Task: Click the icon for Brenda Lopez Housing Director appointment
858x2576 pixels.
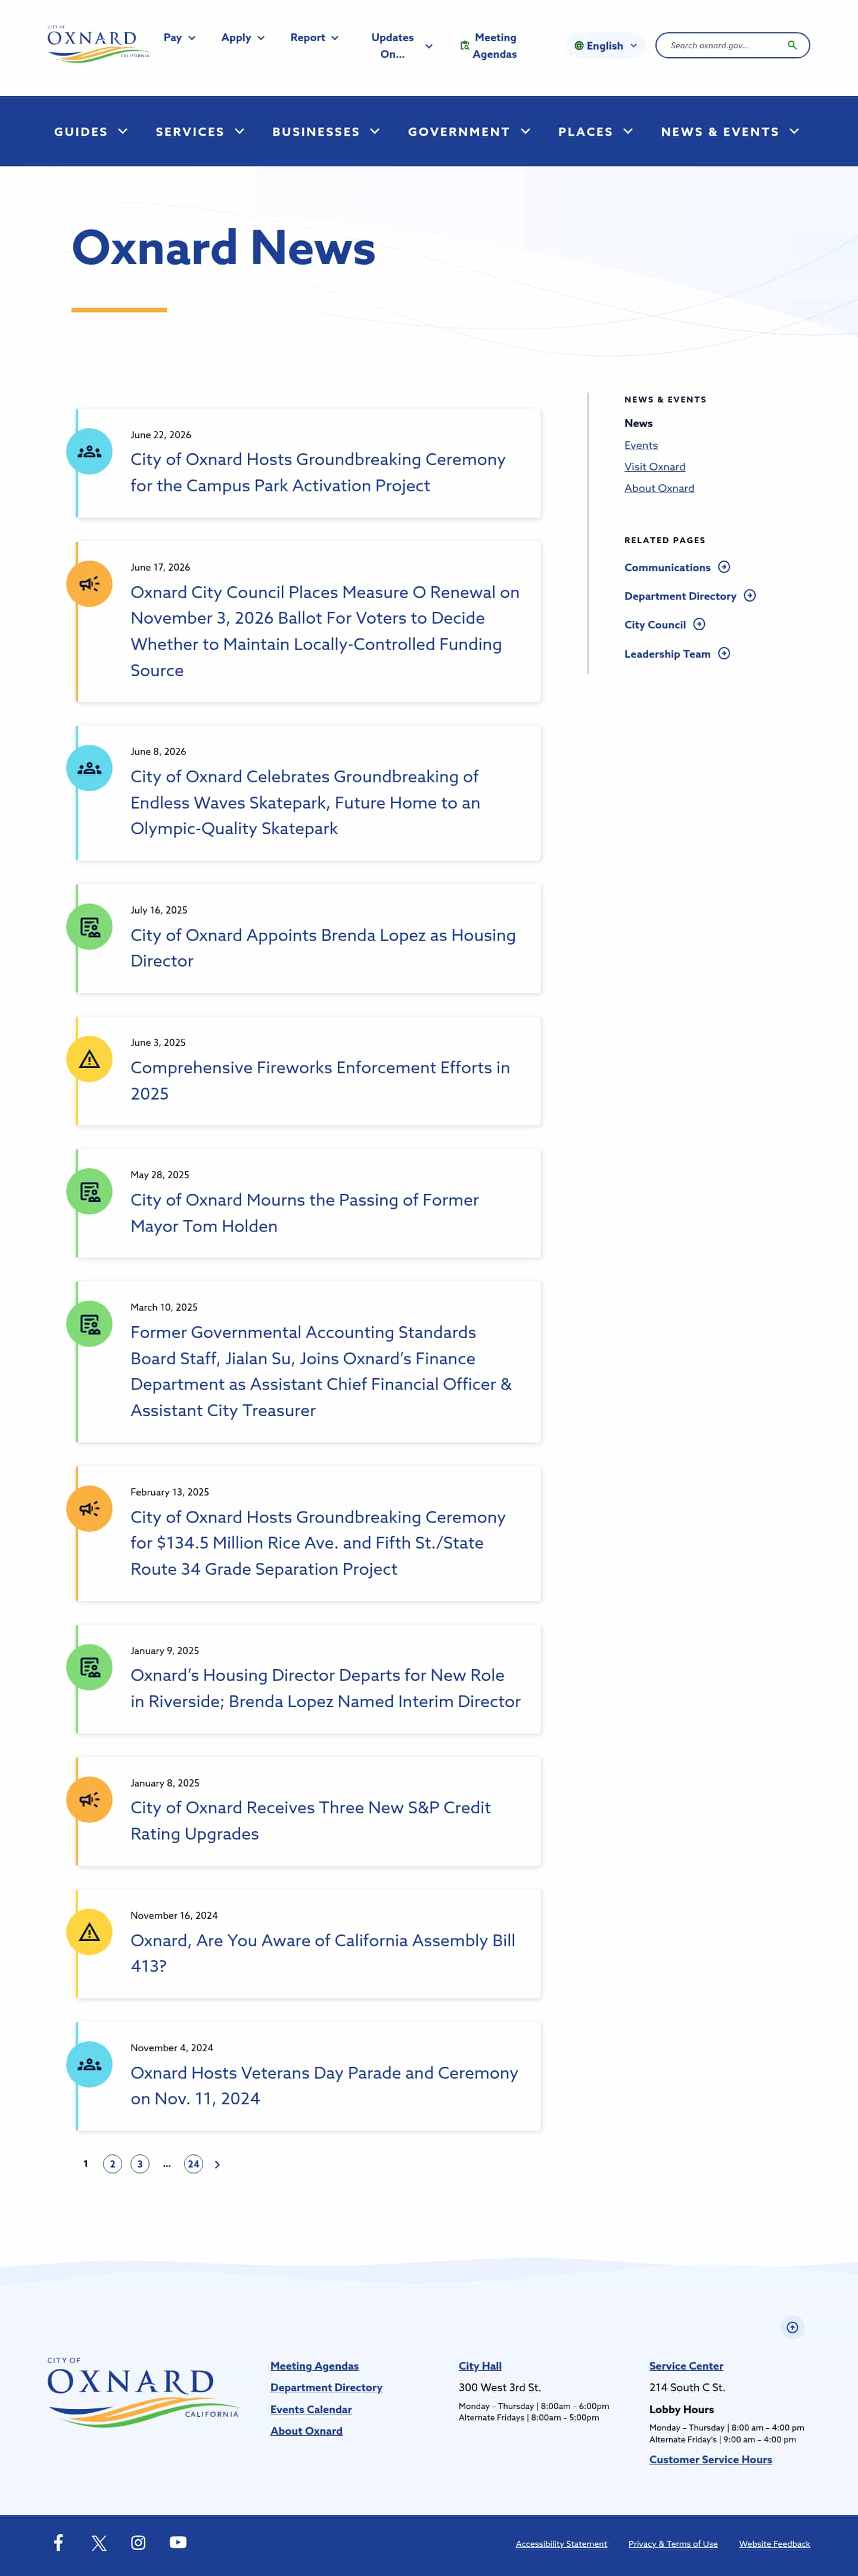Action: [x=89, y=927]
